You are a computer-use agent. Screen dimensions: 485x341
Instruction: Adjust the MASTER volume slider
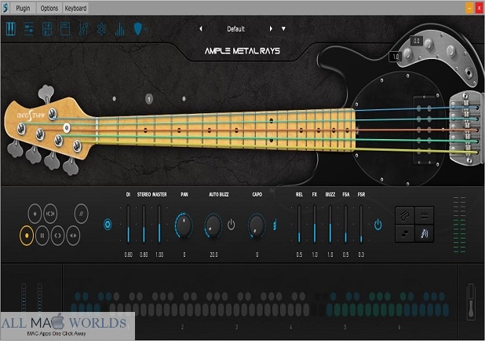click(x=159, y=224)
